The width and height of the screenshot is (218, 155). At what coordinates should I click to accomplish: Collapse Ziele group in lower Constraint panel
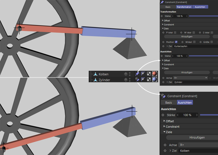click(164, 132)
